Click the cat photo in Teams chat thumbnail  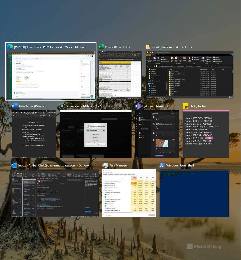click(x=162, y=143)
